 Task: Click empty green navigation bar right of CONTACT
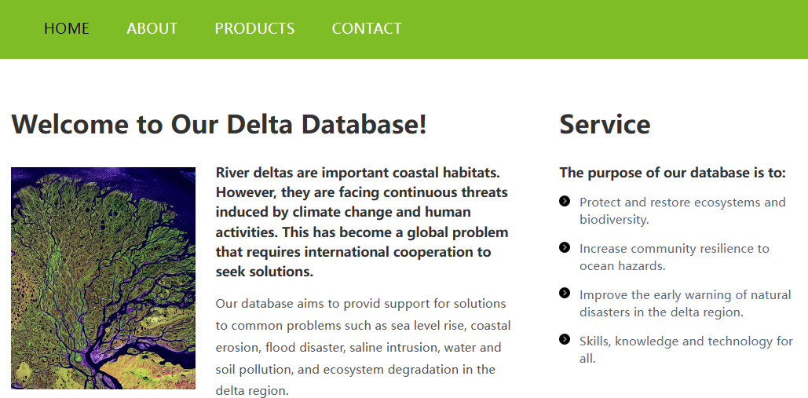pyautogui.click(x=605, y=29)
